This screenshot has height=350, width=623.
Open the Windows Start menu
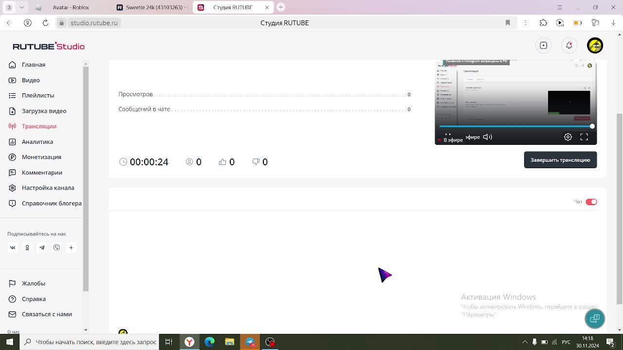coord(9,342)
